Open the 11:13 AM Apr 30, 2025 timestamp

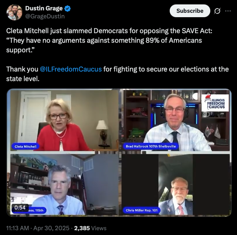click(37, 228)
